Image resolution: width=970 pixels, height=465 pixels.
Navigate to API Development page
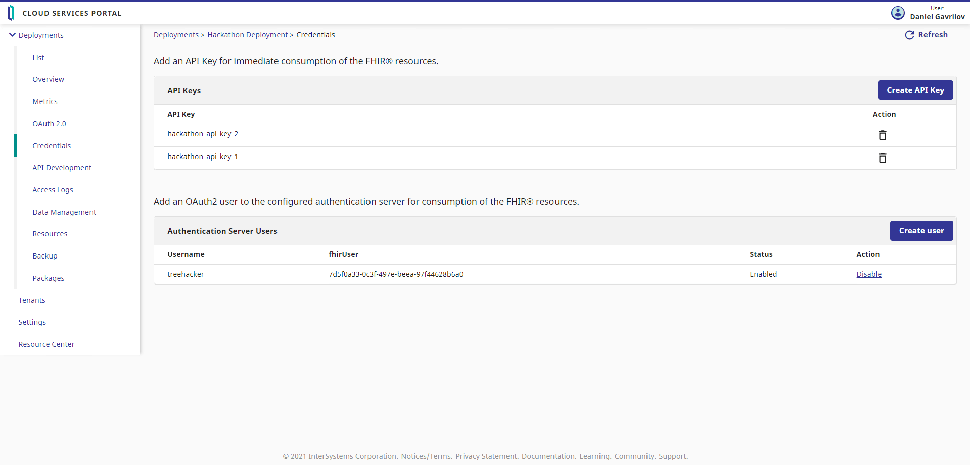pos(62,168)
